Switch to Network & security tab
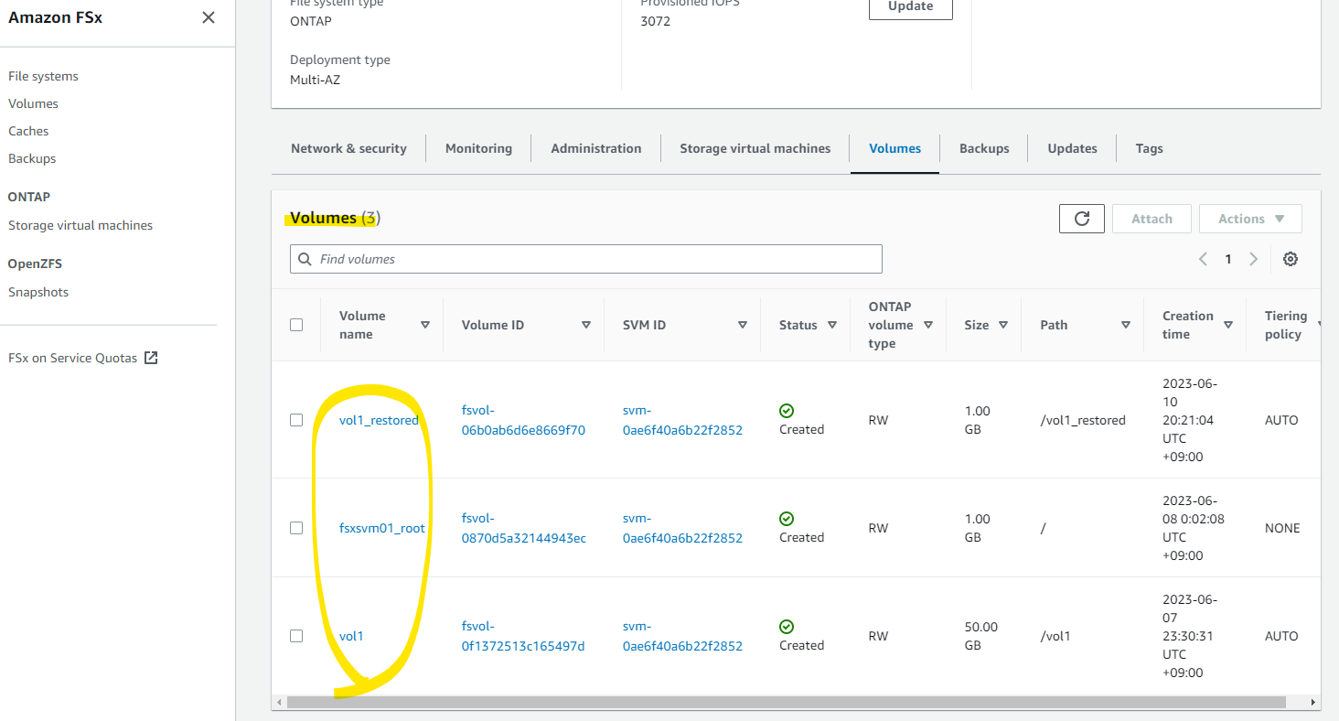Viewport: 1339px width, 721px height. pos(348,148)
